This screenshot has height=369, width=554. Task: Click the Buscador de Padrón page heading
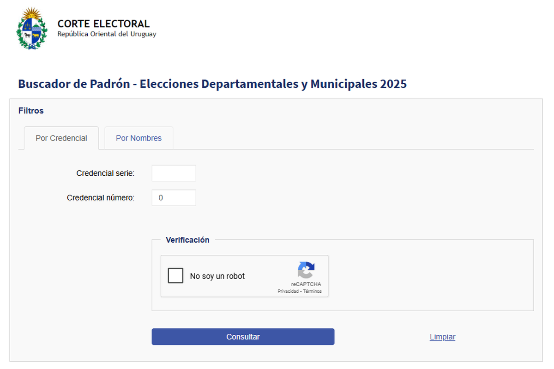212,84
